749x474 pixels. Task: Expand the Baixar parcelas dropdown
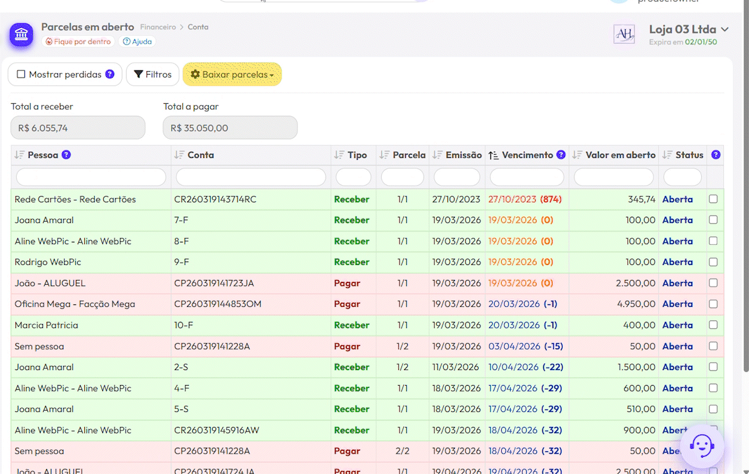click(232, 75)
